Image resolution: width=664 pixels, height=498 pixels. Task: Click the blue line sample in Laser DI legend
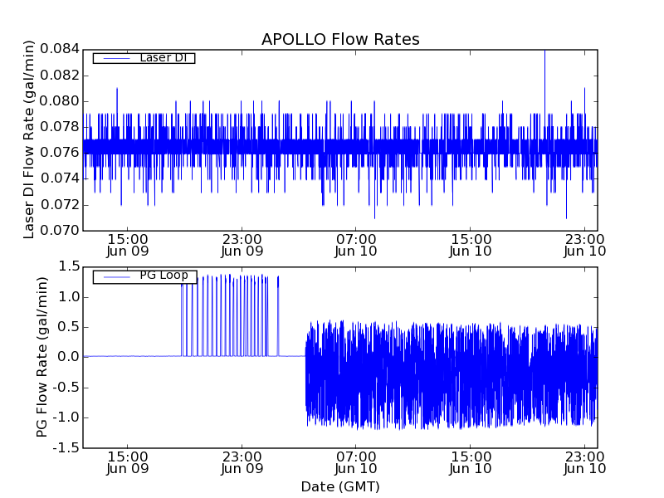(x=115, y=58)
